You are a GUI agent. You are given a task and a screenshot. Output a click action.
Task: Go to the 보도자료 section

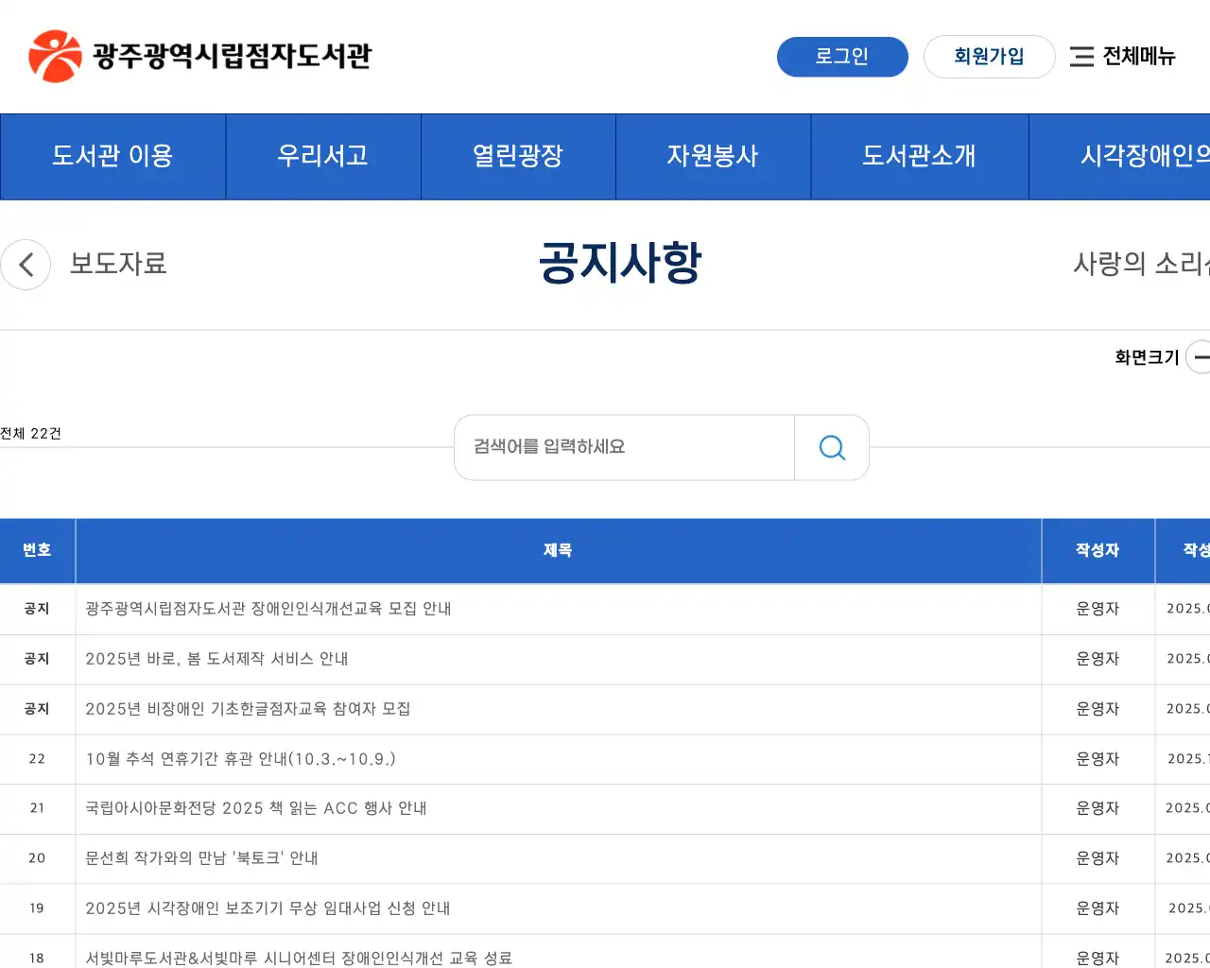119,265
